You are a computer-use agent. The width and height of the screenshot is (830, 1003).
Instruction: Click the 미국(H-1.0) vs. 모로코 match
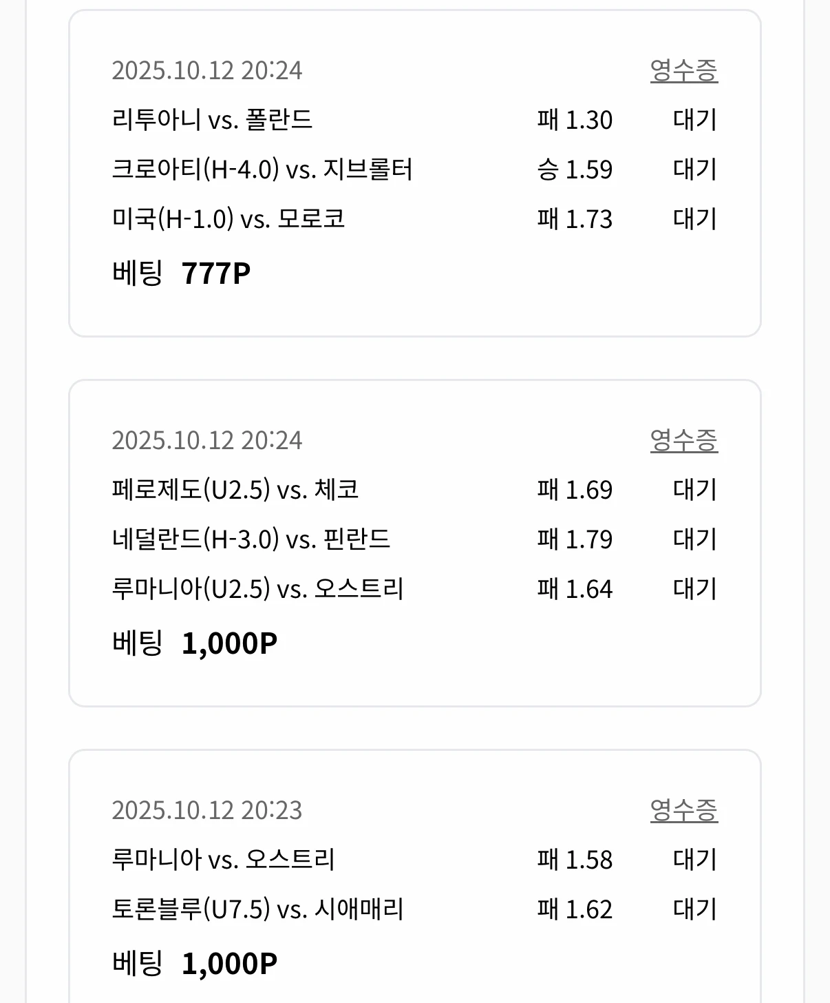pyautogui.click(x=228, y=219)
